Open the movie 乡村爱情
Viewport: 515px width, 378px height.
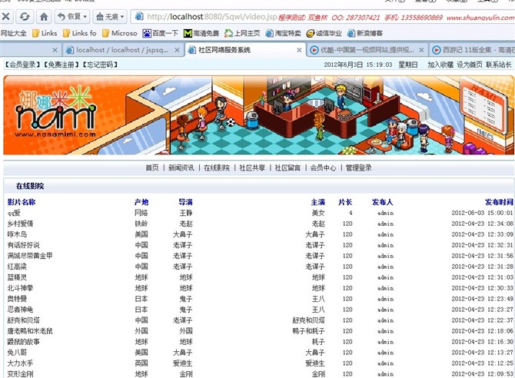pyautogui.click(x=20, y=224)
